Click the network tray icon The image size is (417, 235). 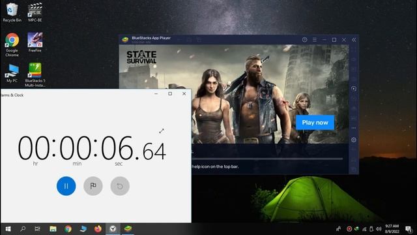[364, 229]
